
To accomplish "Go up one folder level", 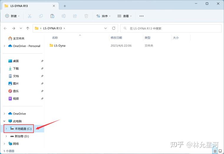I will click(28, 28).
